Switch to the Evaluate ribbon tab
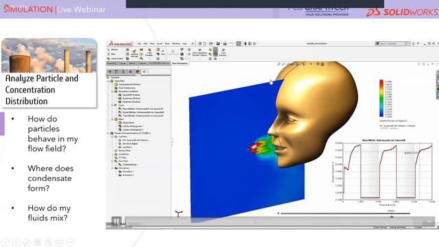 (142, 63)
